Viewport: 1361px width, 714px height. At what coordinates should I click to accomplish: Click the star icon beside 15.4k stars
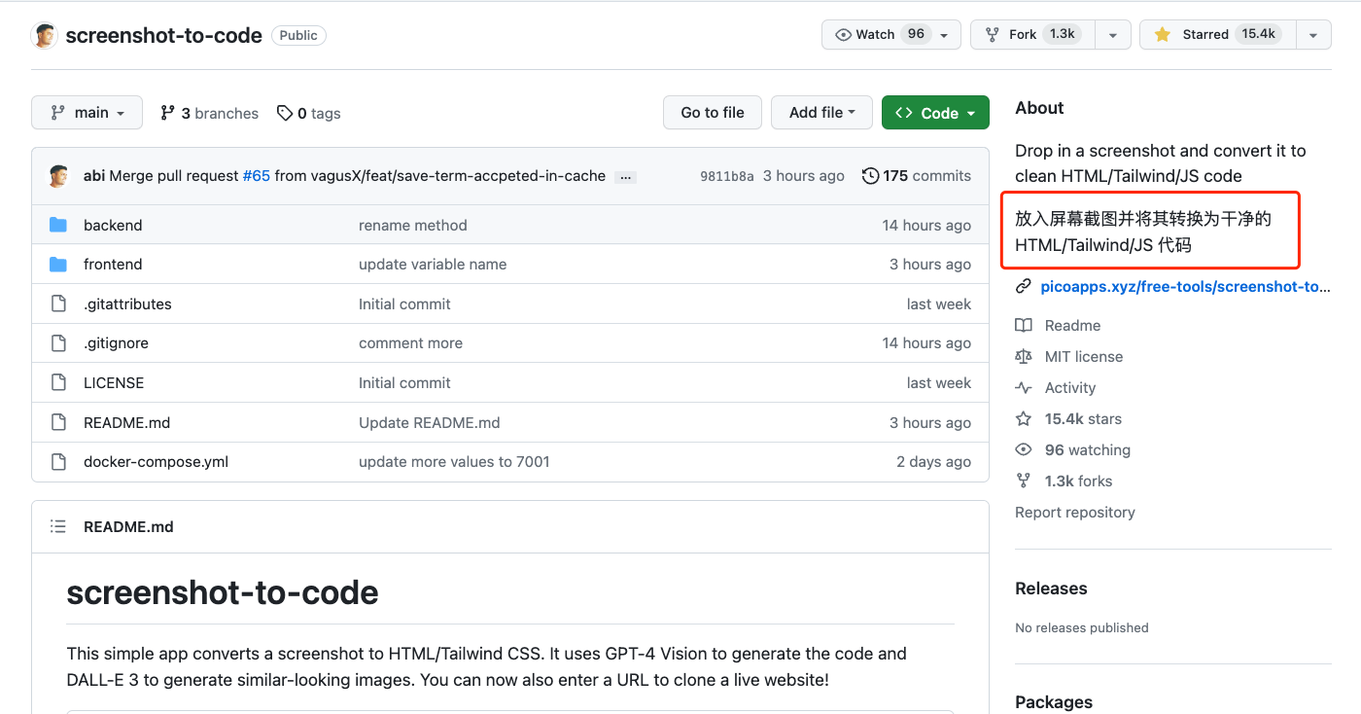[x=1023, y=418]
